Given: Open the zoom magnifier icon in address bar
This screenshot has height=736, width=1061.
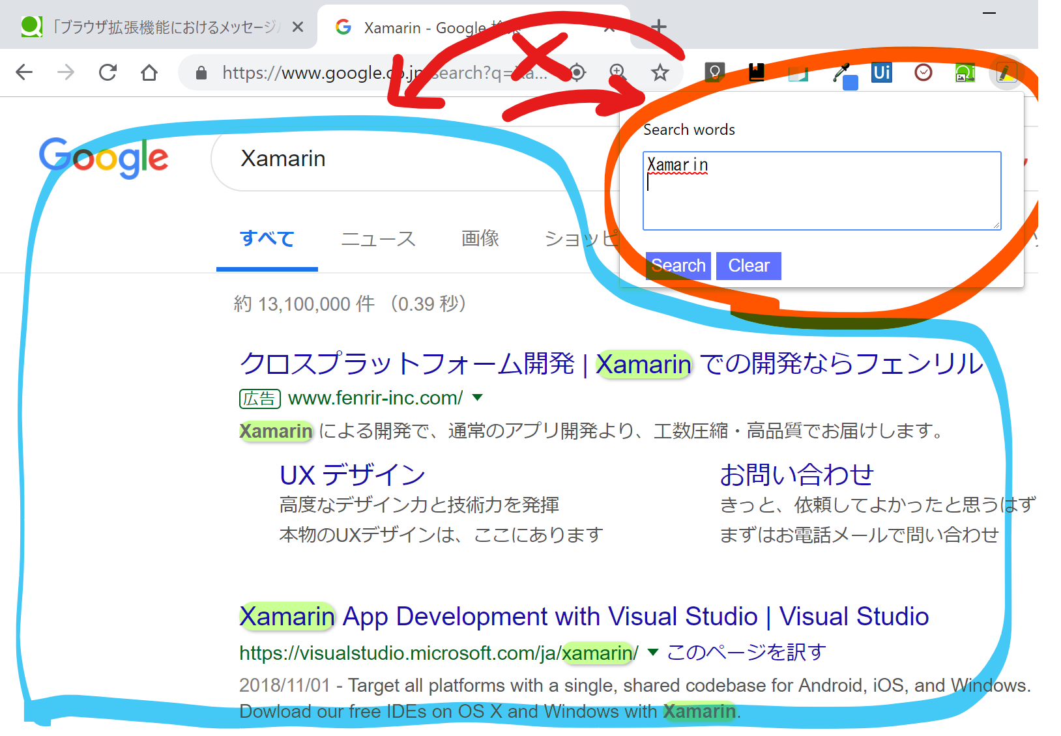Looking at the screenshot, I should coord(618,72).
